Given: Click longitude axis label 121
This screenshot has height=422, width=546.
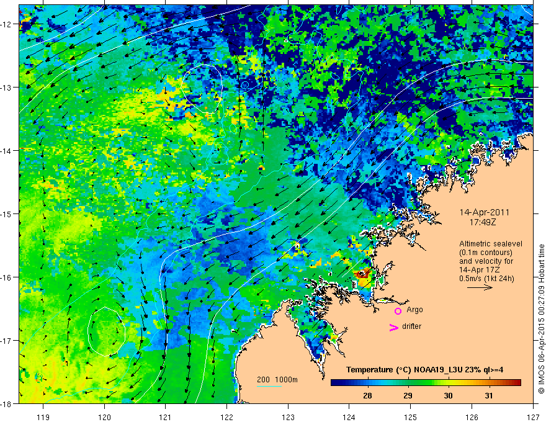Looking at the screenshot, I should coord(166,417).
